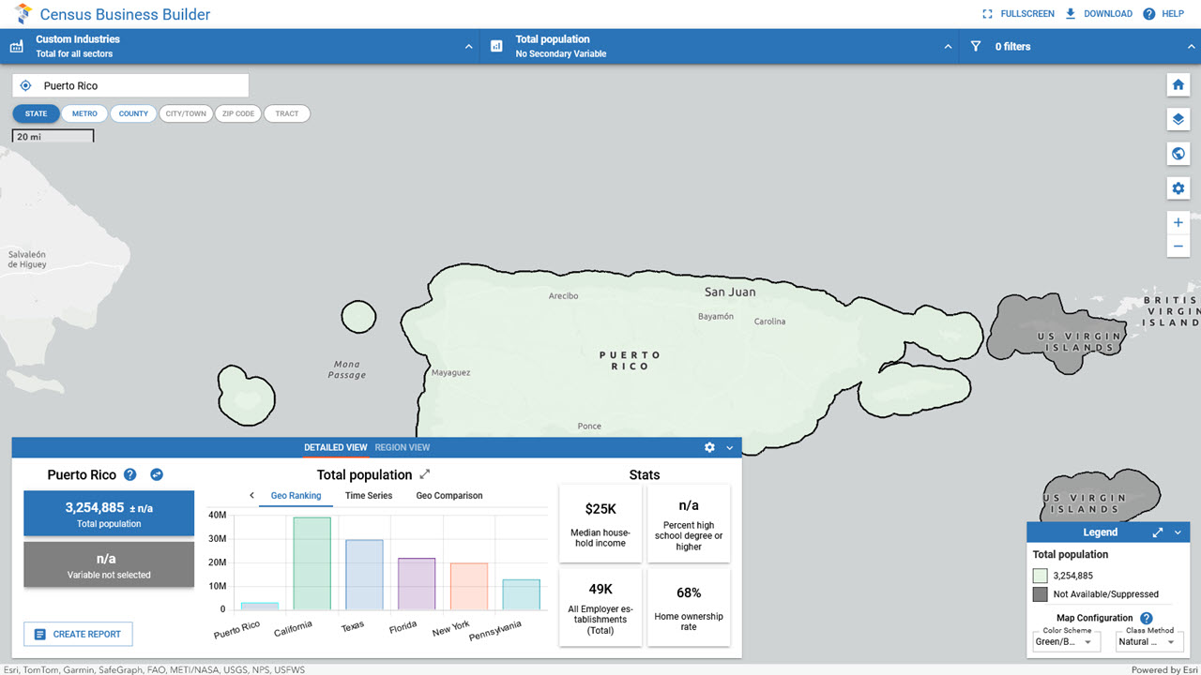The image size is (1201, 675).
Task: Open the map Settings gear icon
Action: (1178, 187)
